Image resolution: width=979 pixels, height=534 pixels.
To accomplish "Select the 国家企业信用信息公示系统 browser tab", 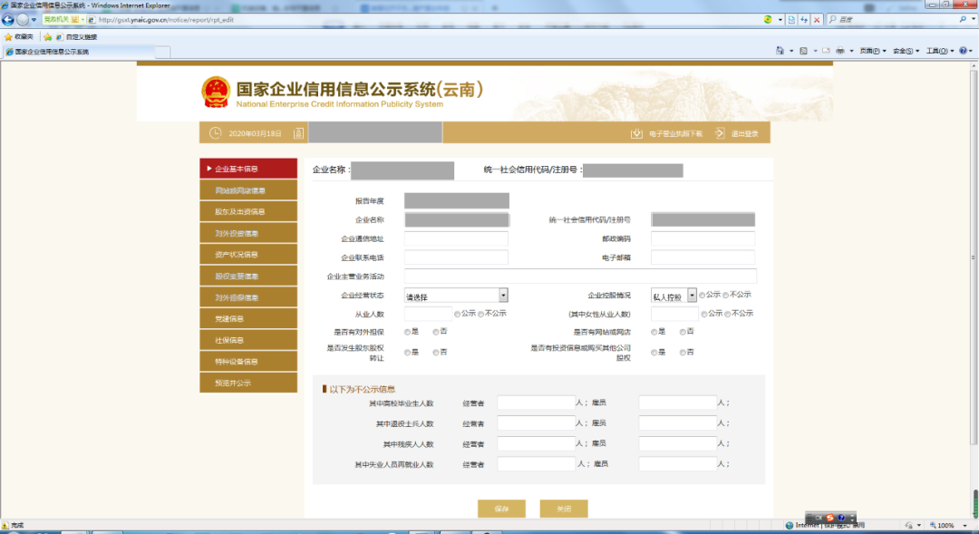I will click(77, 52).
